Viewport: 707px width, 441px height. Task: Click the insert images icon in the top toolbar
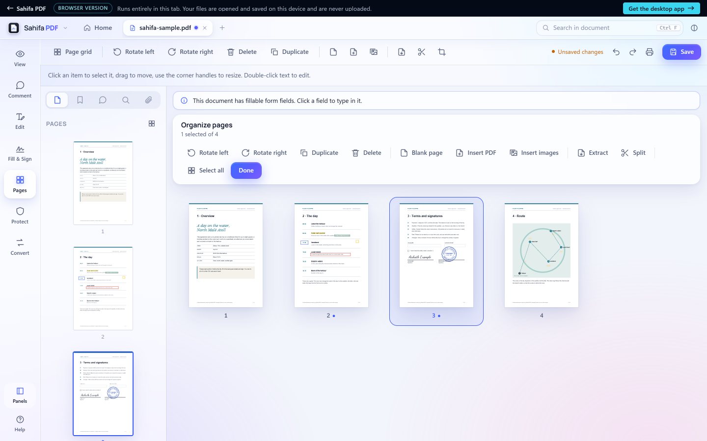[x=374, y=52]
